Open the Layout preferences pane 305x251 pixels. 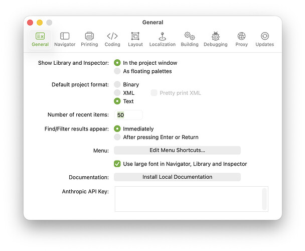coord(135,40)
